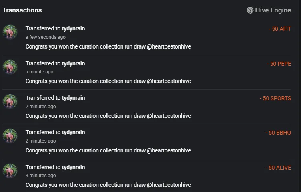Select the - 50 AFIT amount
Image resolution: width=301 pixels, height=192 pixels.
point(280,29)
